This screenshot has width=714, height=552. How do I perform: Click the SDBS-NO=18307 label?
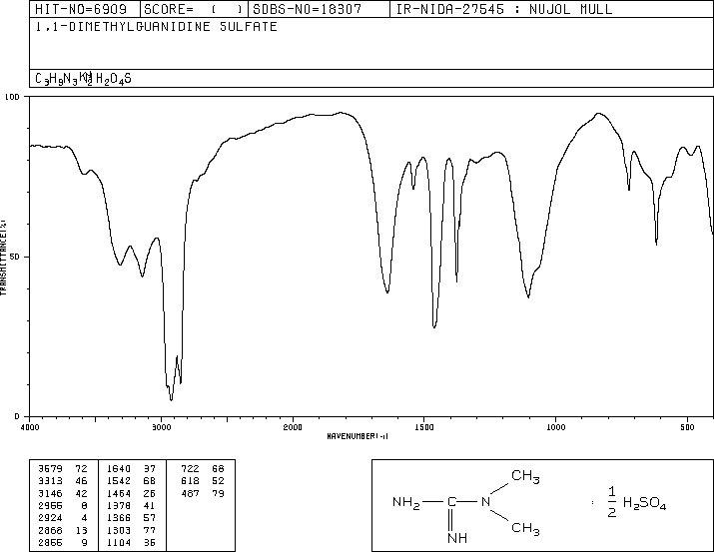(308, 9)
